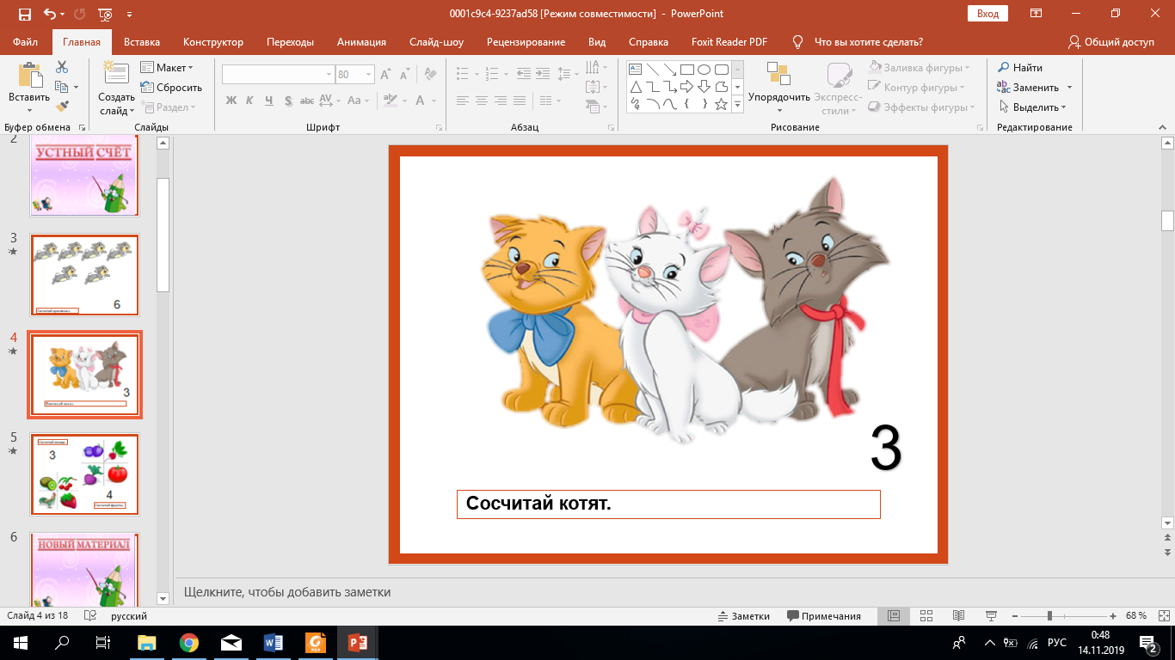
Task: Click the Вход sign-in button
Action: pyautogui.click(x=987, y=14)
